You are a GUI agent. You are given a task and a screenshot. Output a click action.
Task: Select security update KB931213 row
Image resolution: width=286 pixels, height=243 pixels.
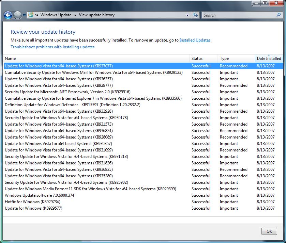[144, 157]
